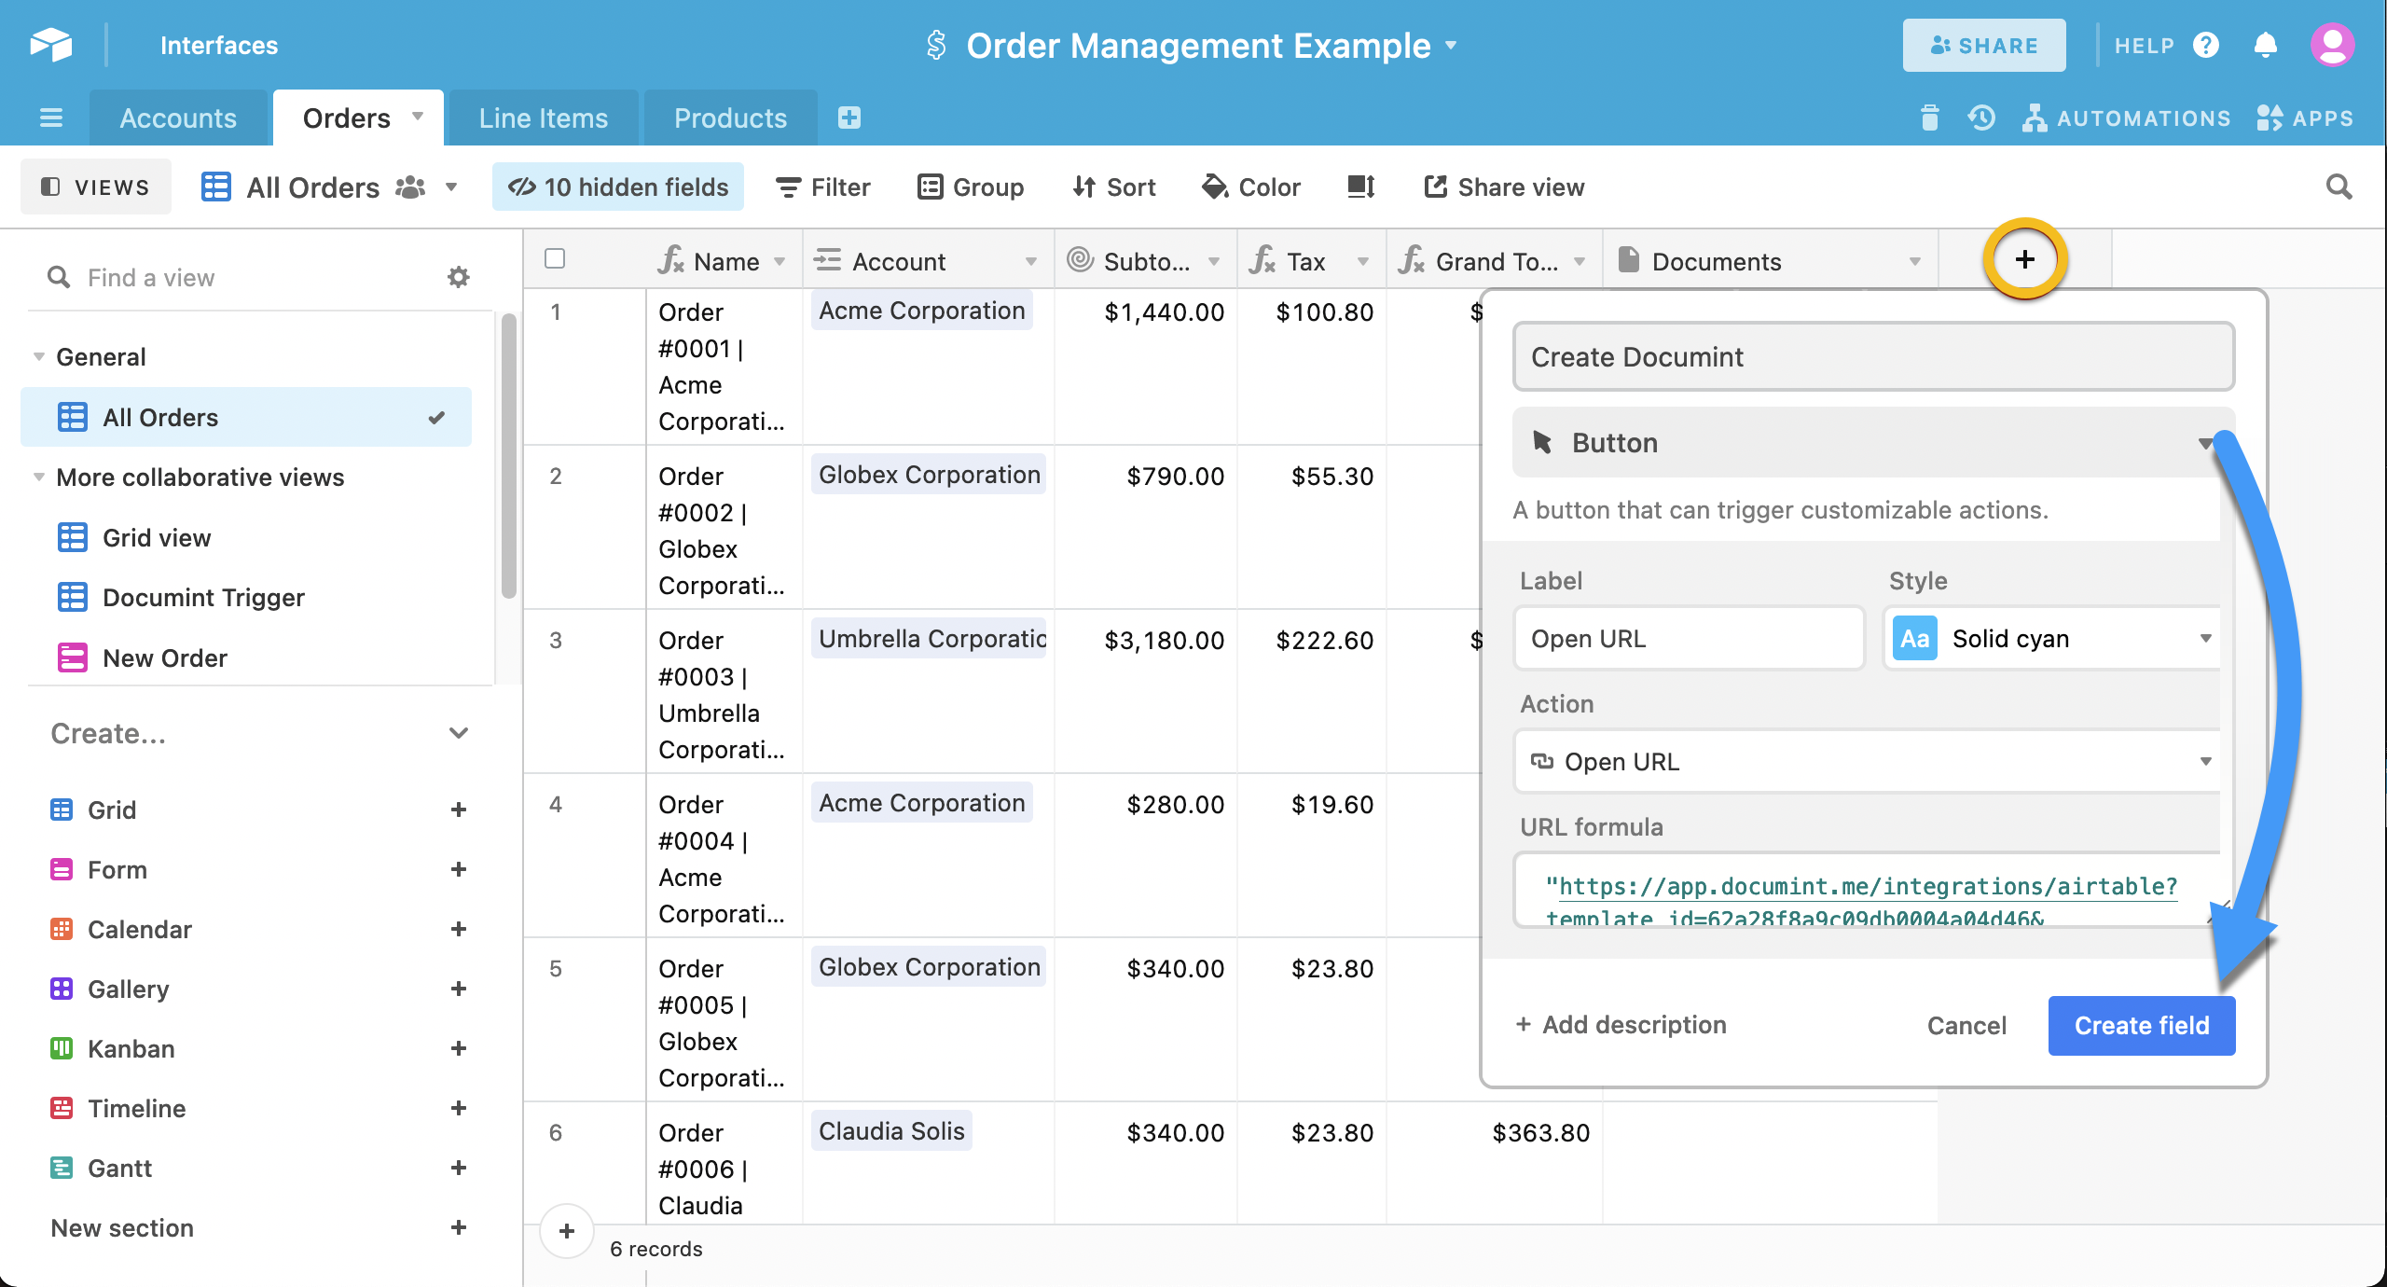The width and height of the screenshot is (2387, 1287).
Task: Add a Timeline view with its plus
Action: (x=458, y=1108)
